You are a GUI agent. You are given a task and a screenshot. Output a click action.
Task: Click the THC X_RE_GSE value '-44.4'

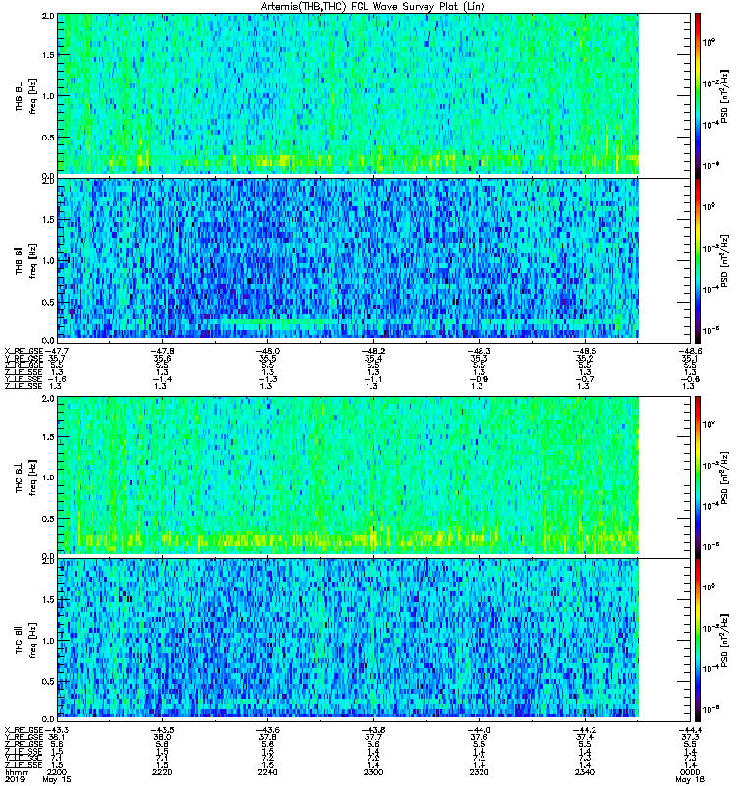tap(690, 730)
